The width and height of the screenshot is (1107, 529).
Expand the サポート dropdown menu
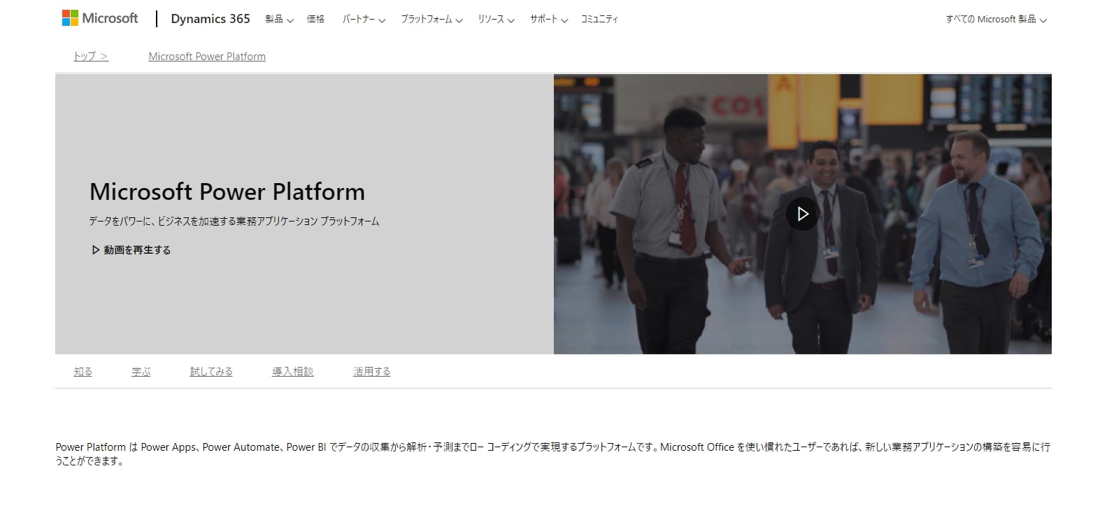(549, 20)
